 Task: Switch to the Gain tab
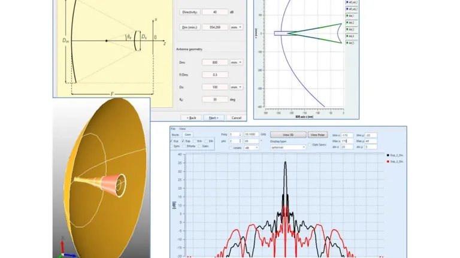click(x=187, y=135)
